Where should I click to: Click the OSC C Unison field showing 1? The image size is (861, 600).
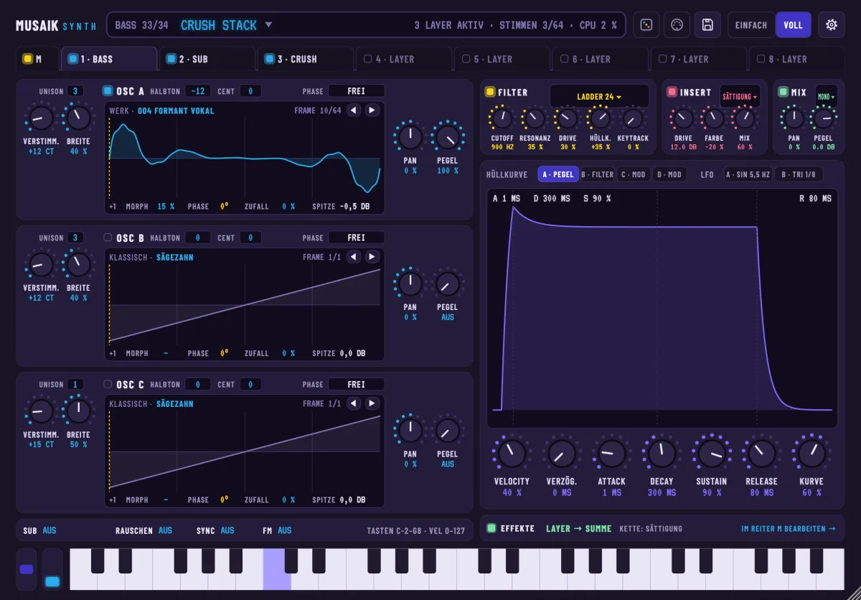click(x=76, y=384)
